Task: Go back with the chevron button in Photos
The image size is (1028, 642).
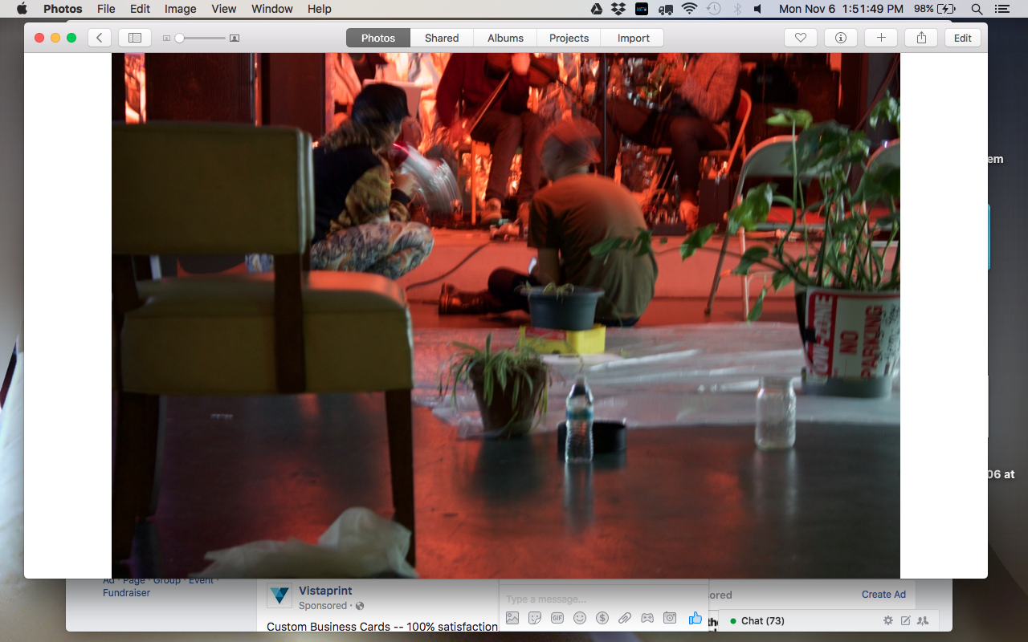Action: [x=100, y=38]
